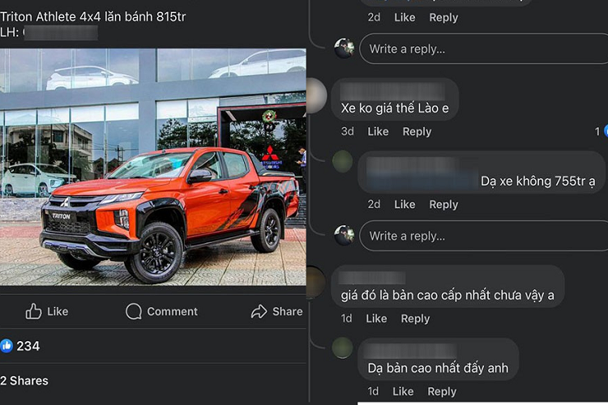This screenshot has height=405, width=608.
Task: Click the lower Write a reply field
Action: (483, 236)
